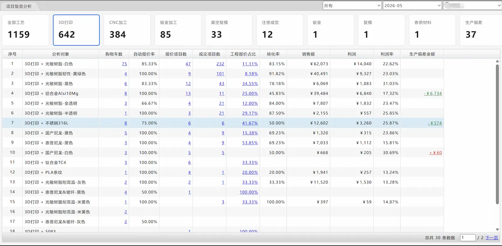Pick the 钣金 card showing 1
Screen dimensions: 502x246
tap(331, 30)
